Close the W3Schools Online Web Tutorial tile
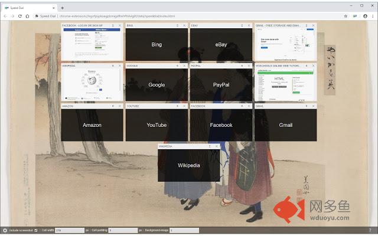The height and width of the screenshot is (236, 378). [314, 65]
